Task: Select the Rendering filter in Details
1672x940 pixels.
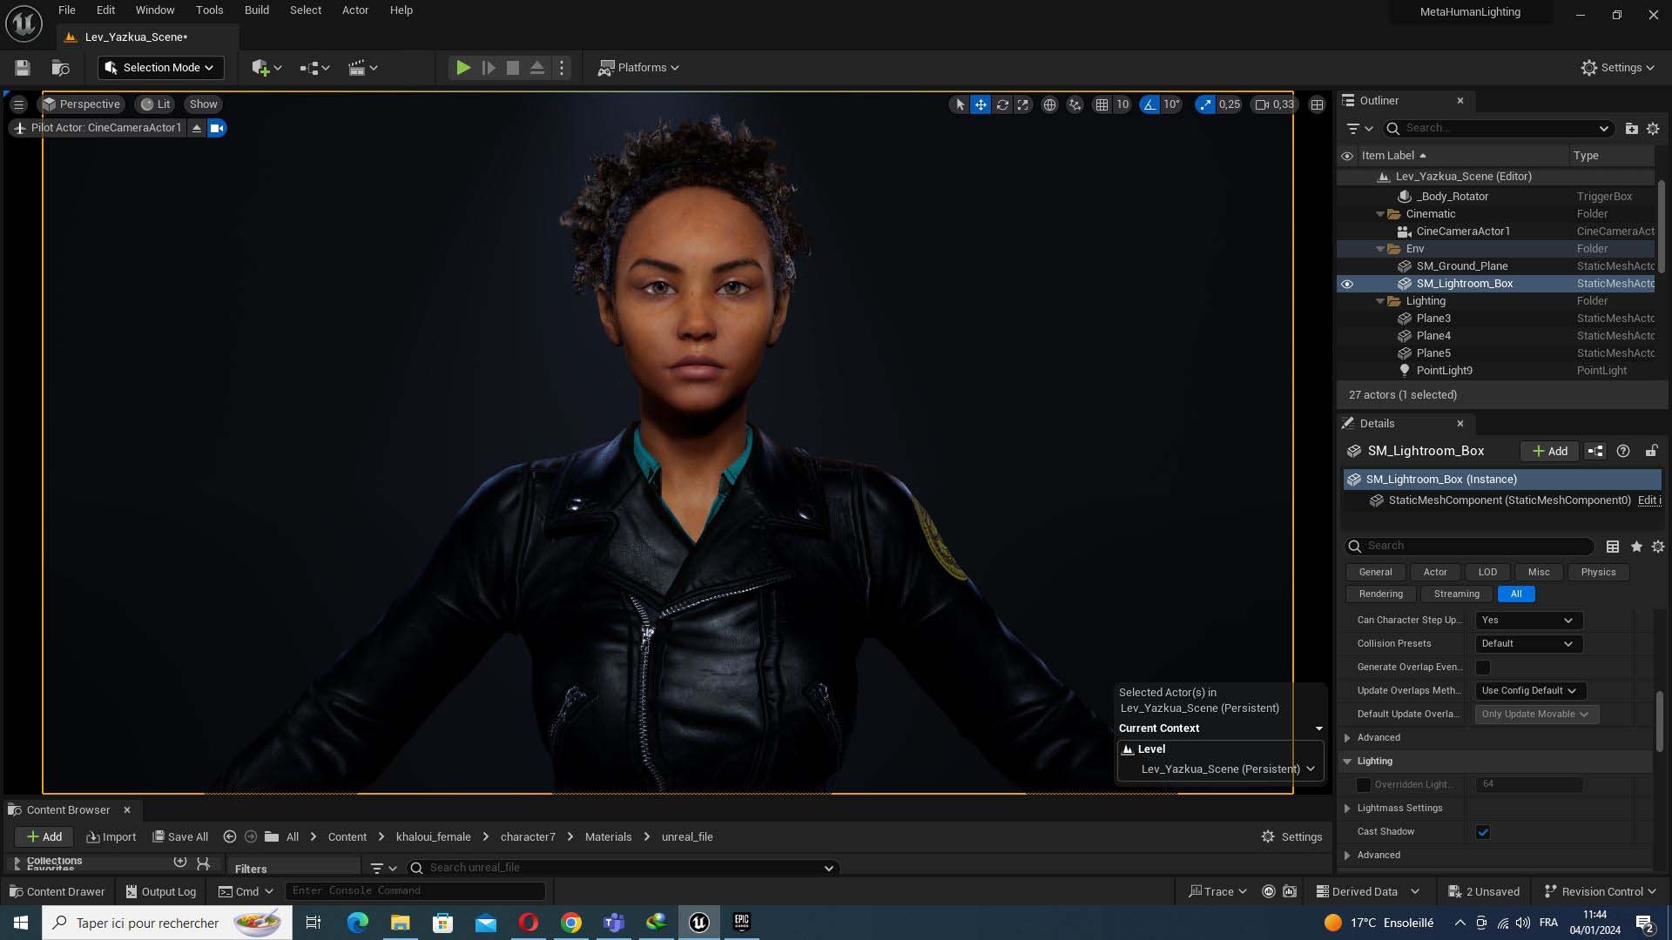Action: coord(1380,594)
